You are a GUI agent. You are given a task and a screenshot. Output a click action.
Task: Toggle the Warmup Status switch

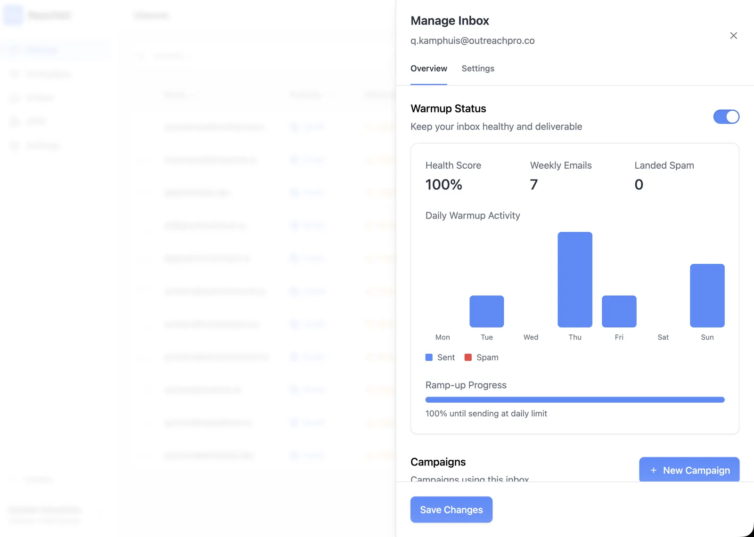coord(726,117)
